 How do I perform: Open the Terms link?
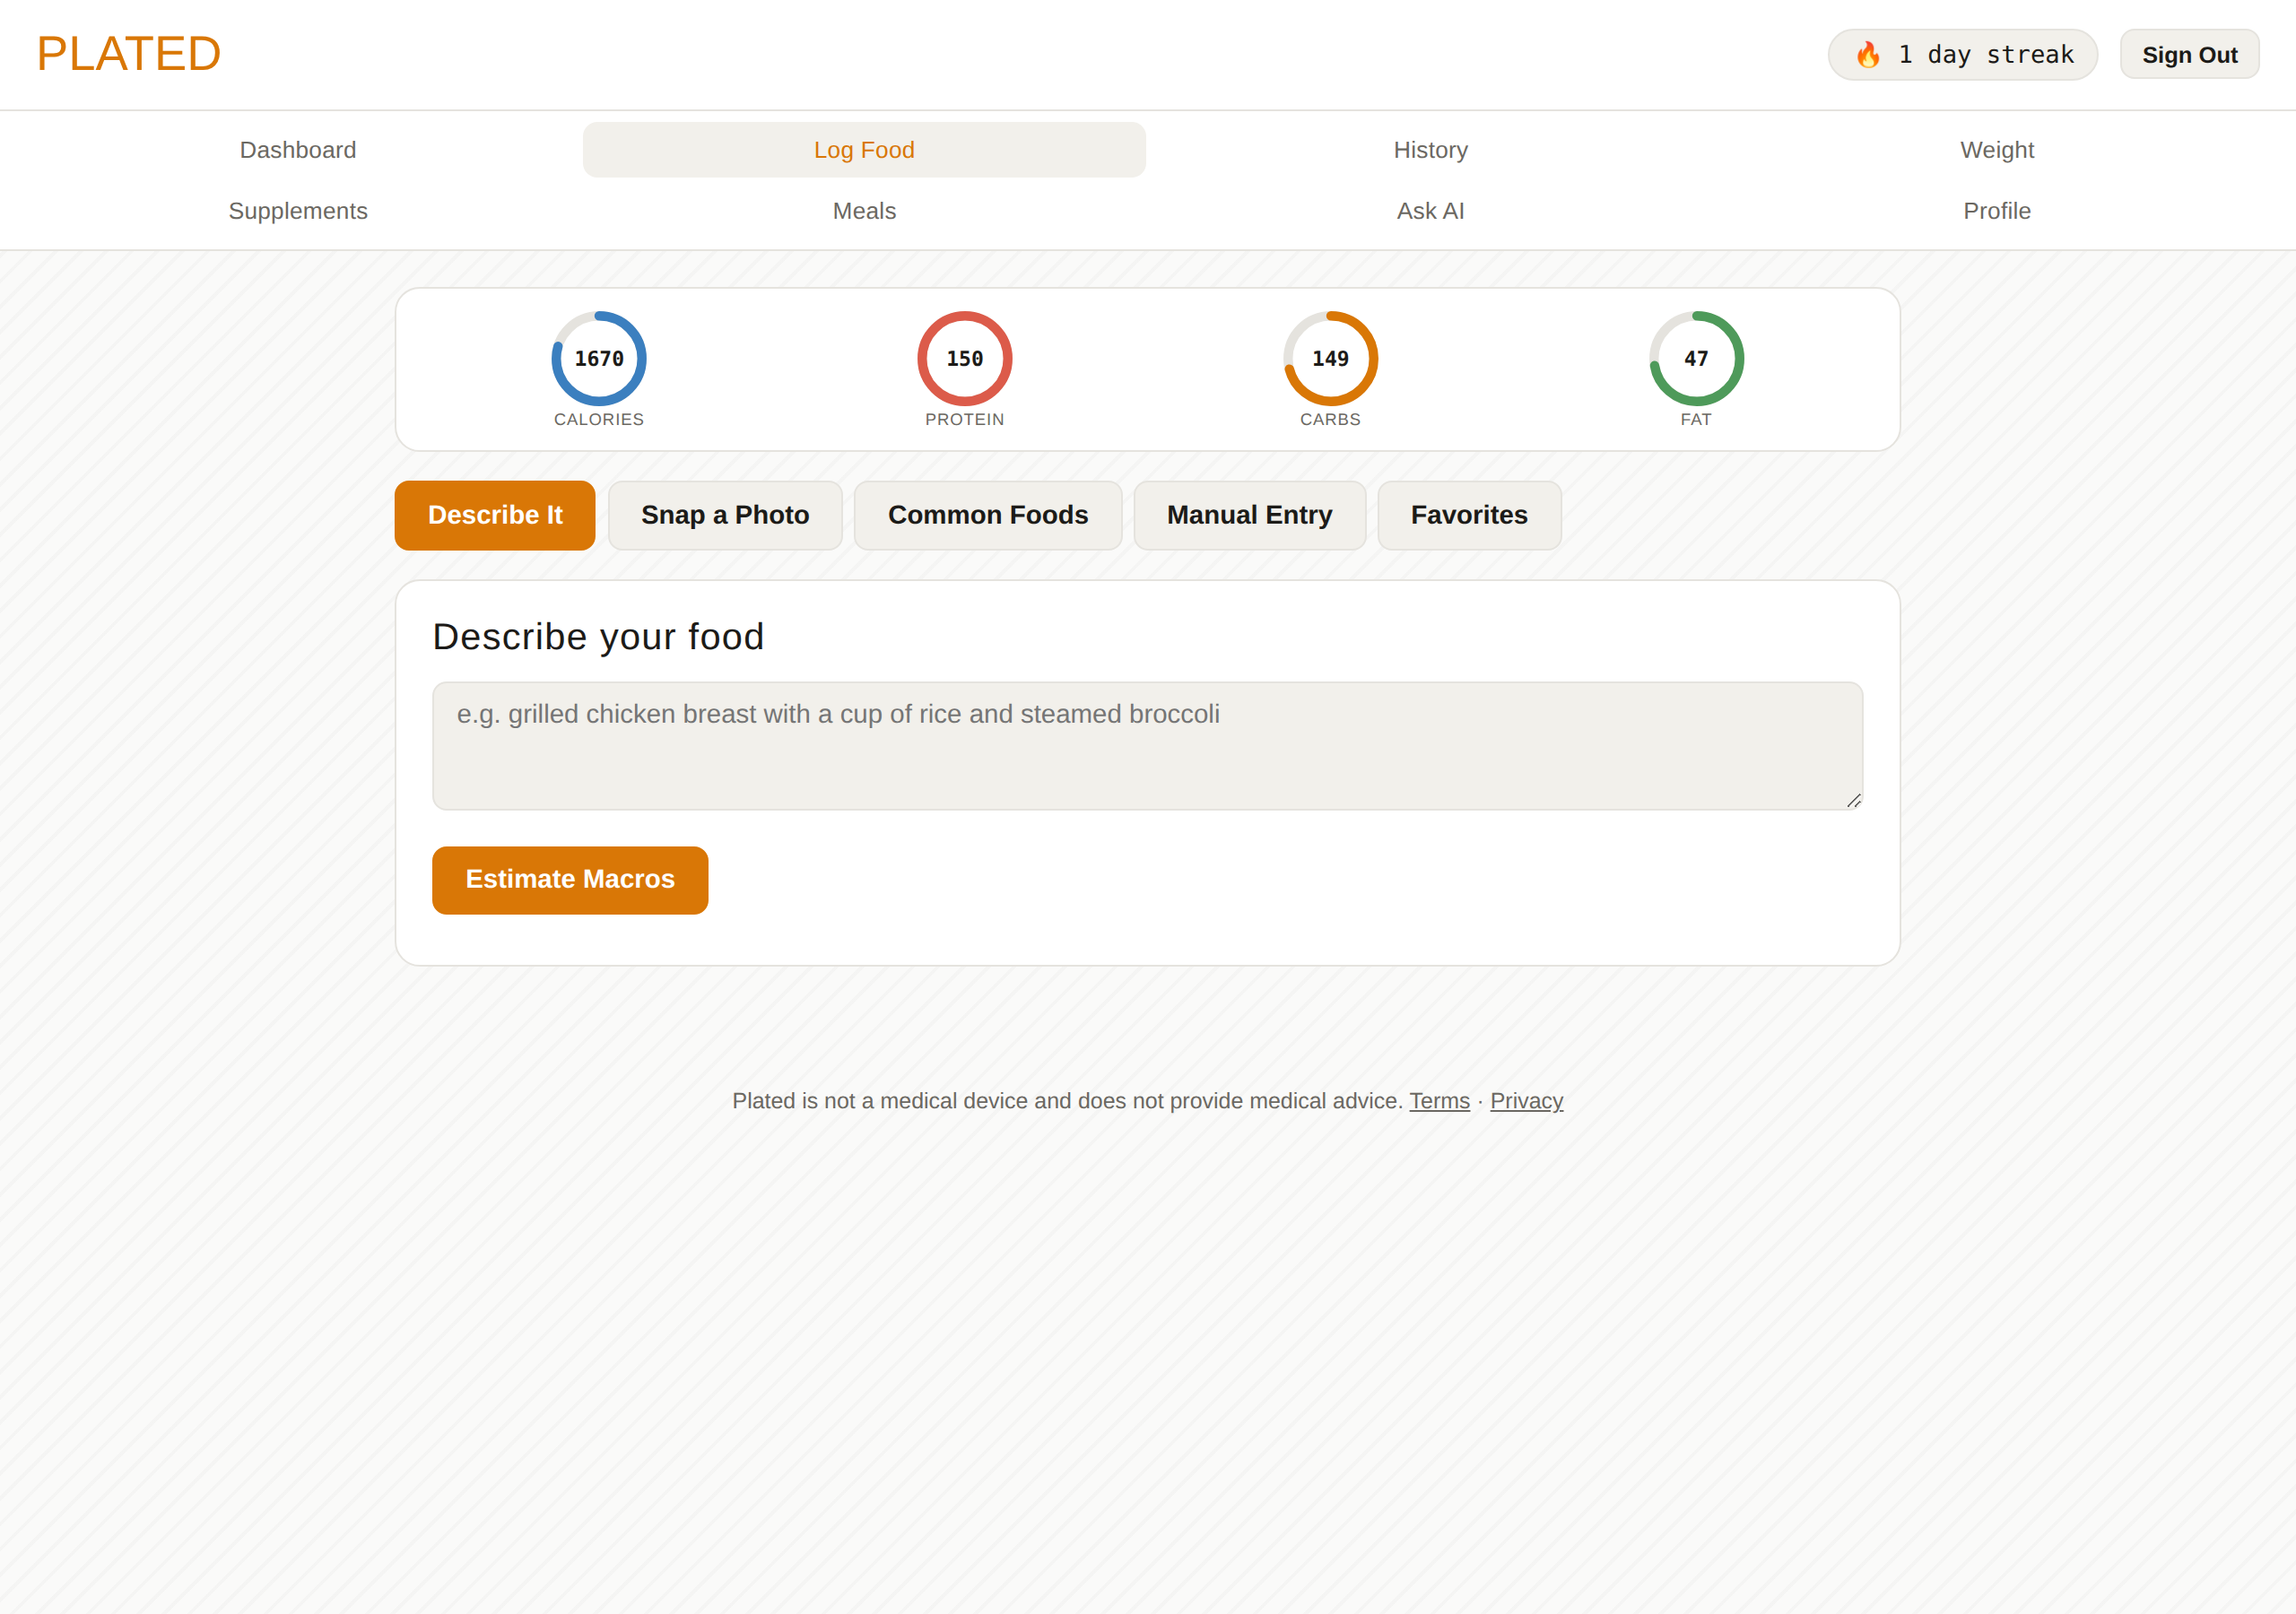1439,1101
